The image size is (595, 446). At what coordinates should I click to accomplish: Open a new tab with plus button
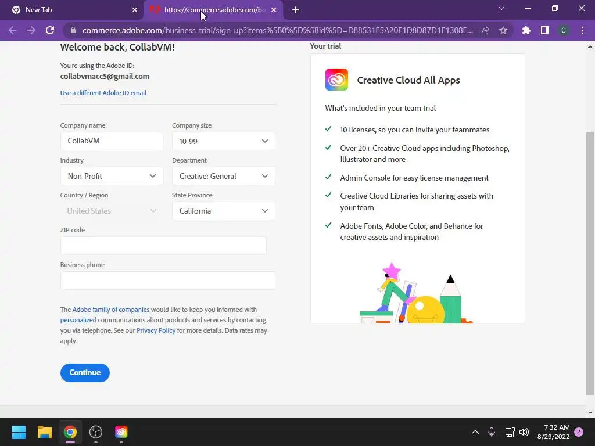pos(296,10)
